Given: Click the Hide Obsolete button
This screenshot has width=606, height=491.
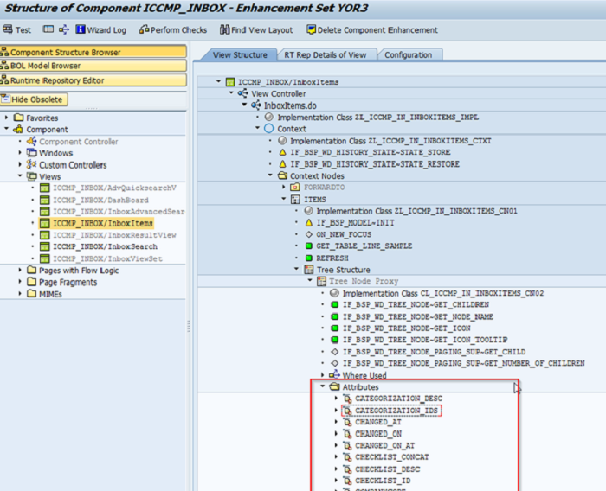Looking at the screenshot, I should point(34,99).
